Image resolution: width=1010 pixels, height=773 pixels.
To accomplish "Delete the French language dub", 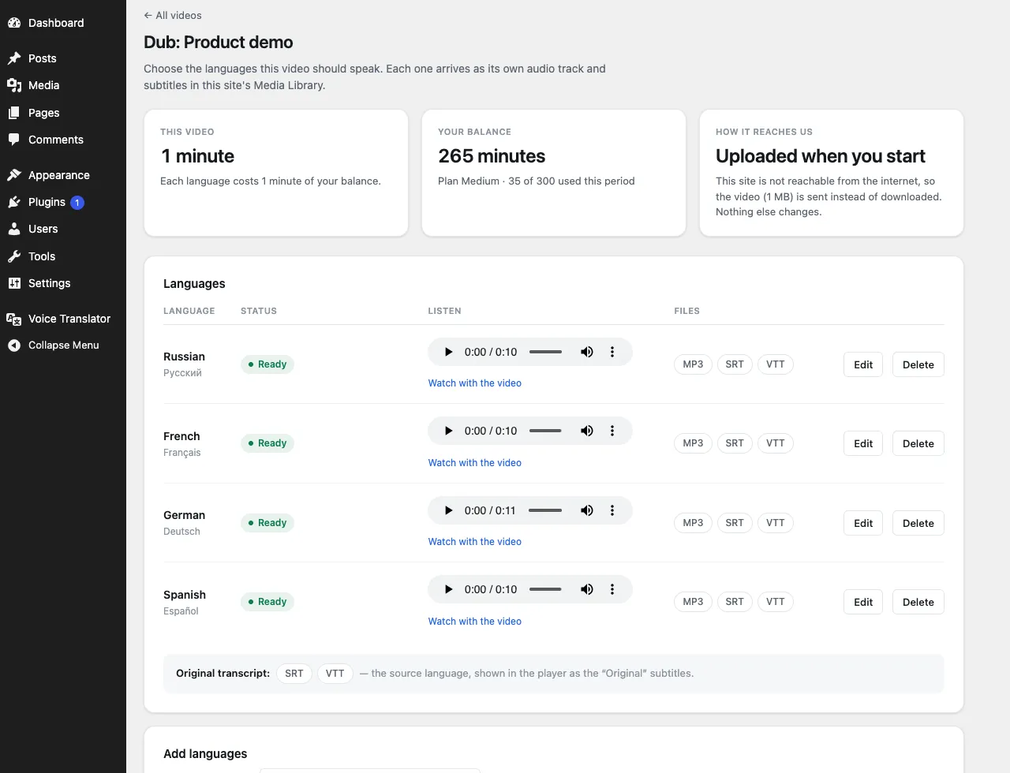I will [x=918, y=443].
